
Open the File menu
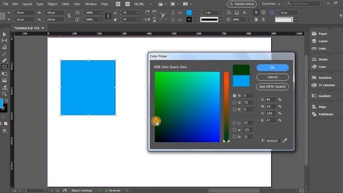click(x=6, y=4)
